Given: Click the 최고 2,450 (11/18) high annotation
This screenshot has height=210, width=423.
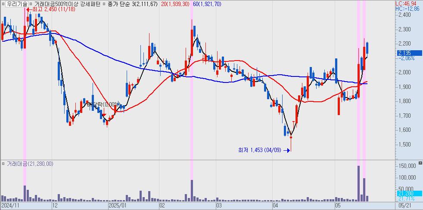Looking at the screenshot, I should pos(50,9).
